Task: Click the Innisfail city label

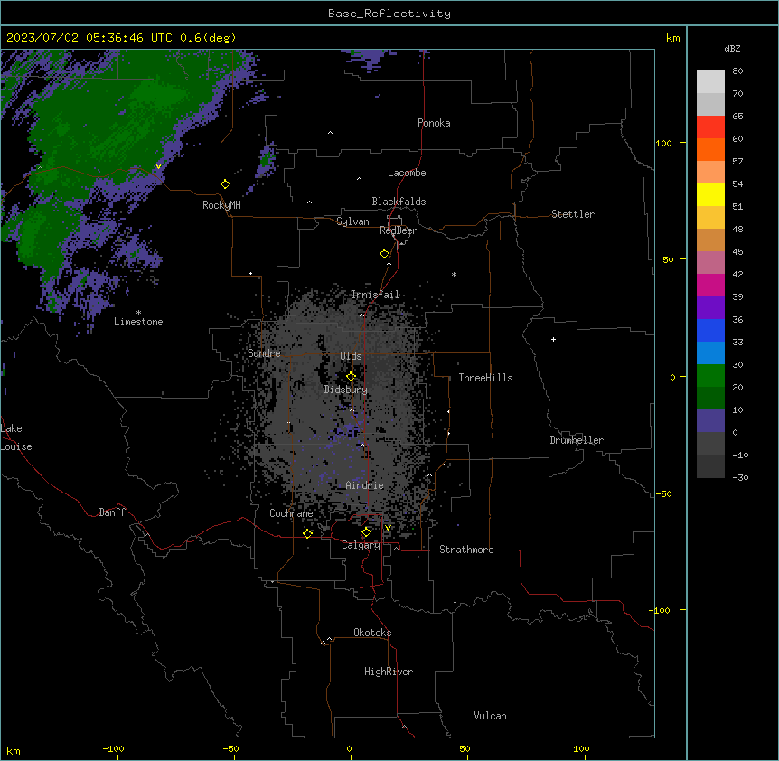Action: [x=375, y=295]
